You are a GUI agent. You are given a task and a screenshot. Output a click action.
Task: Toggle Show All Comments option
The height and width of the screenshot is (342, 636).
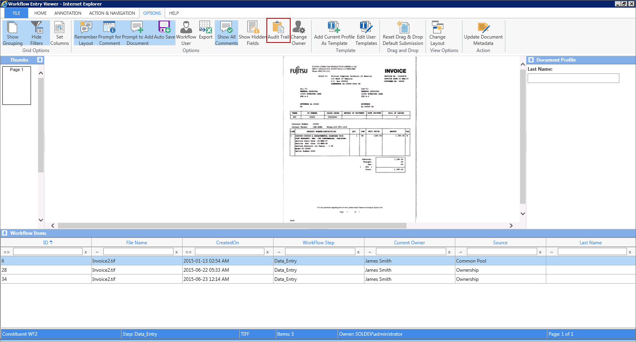point(226,33)
